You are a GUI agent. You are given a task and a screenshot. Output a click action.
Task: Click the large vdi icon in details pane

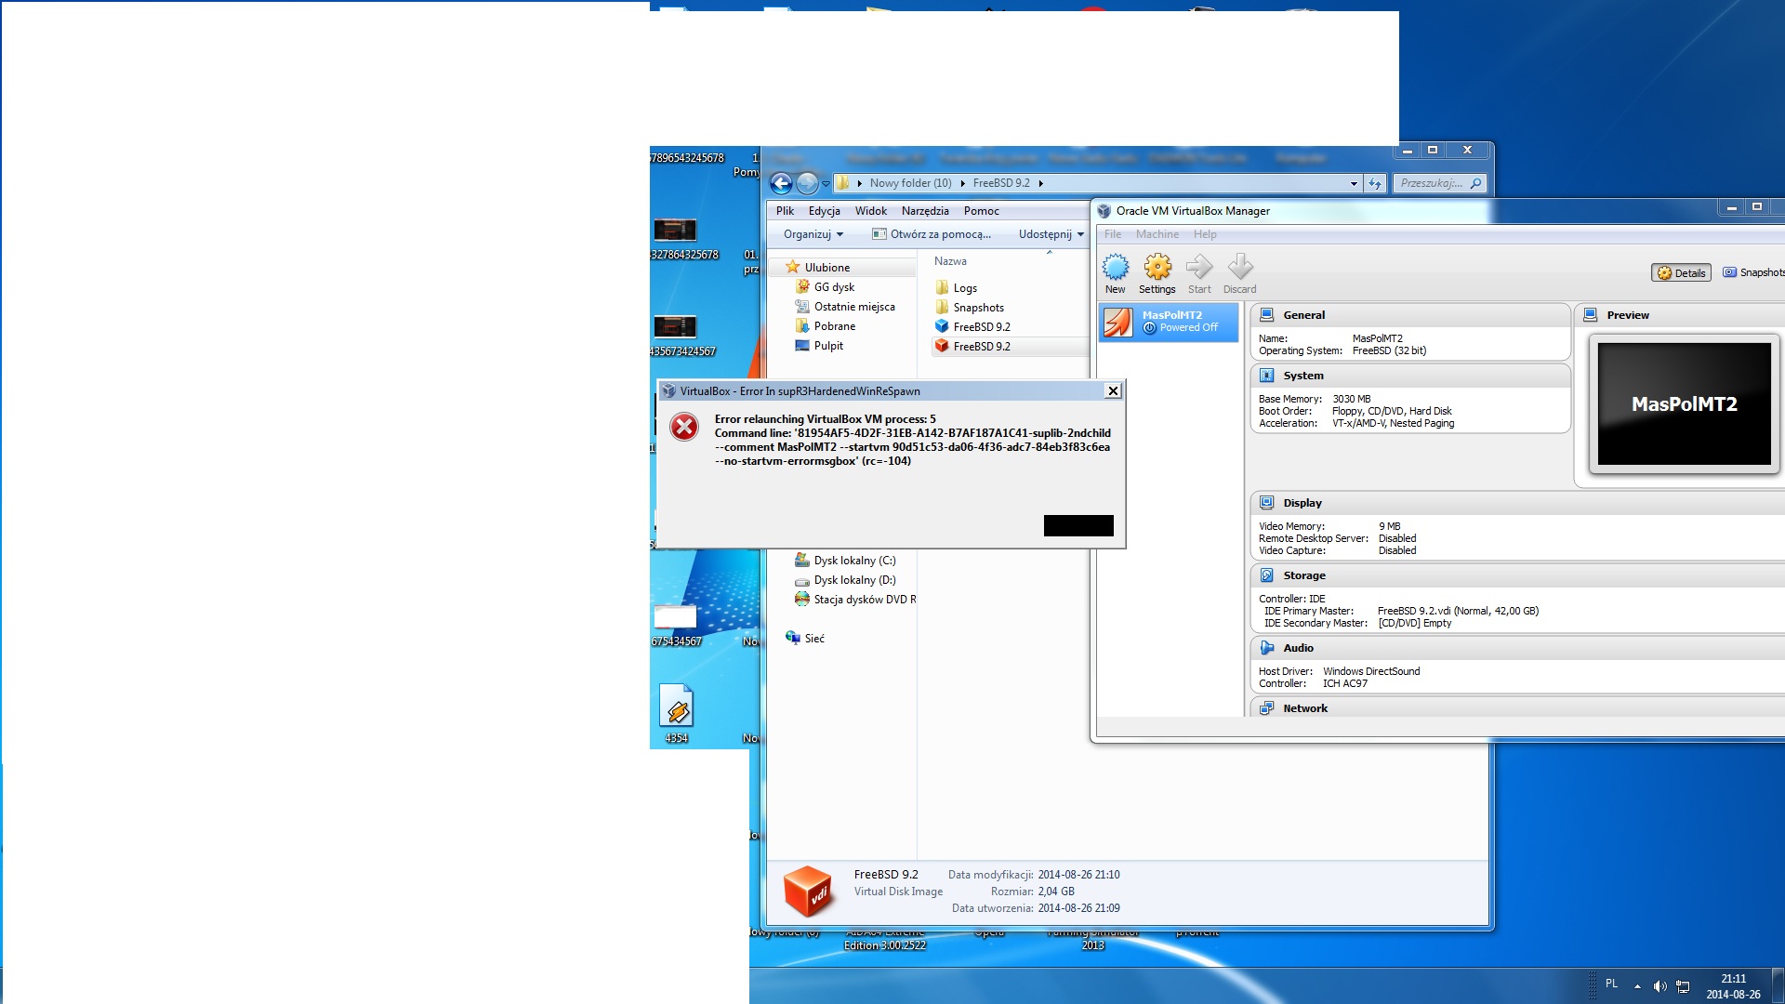pos(808,891)
